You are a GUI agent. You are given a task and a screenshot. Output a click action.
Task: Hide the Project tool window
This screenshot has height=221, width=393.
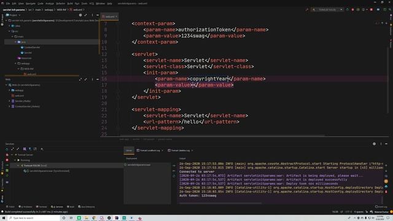point(98,15)
